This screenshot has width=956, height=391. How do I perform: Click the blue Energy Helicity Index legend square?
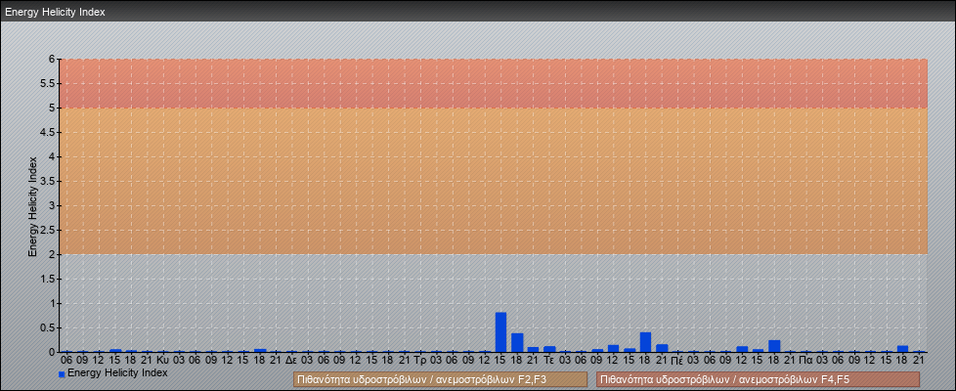tap(62, 374)
